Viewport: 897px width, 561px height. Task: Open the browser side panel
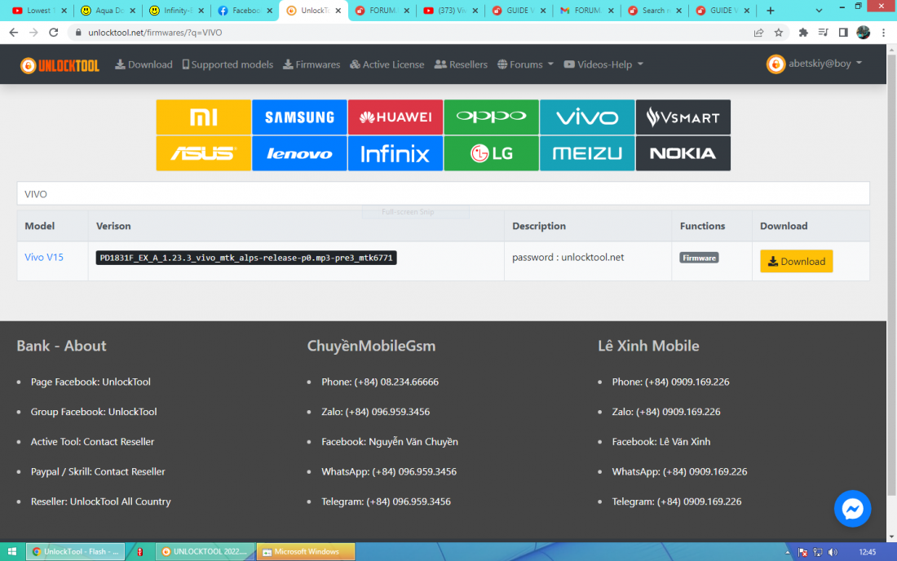click(x=843, y=33)
